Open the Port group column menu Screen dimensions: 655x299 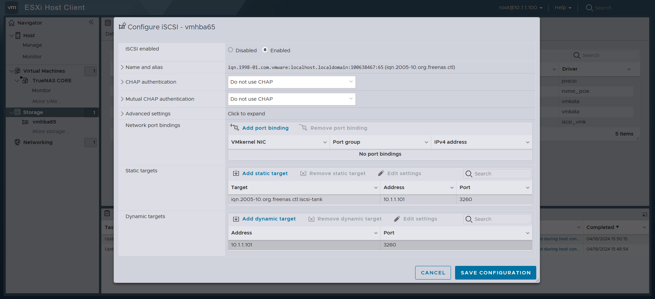(426, 142)
